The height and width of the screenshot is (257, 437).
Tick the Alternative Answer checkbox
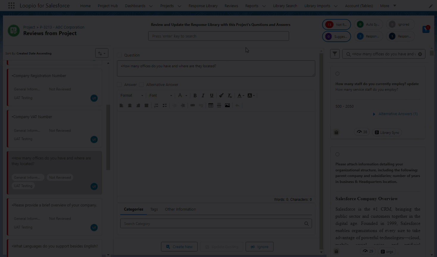click(x=141, y=84)
